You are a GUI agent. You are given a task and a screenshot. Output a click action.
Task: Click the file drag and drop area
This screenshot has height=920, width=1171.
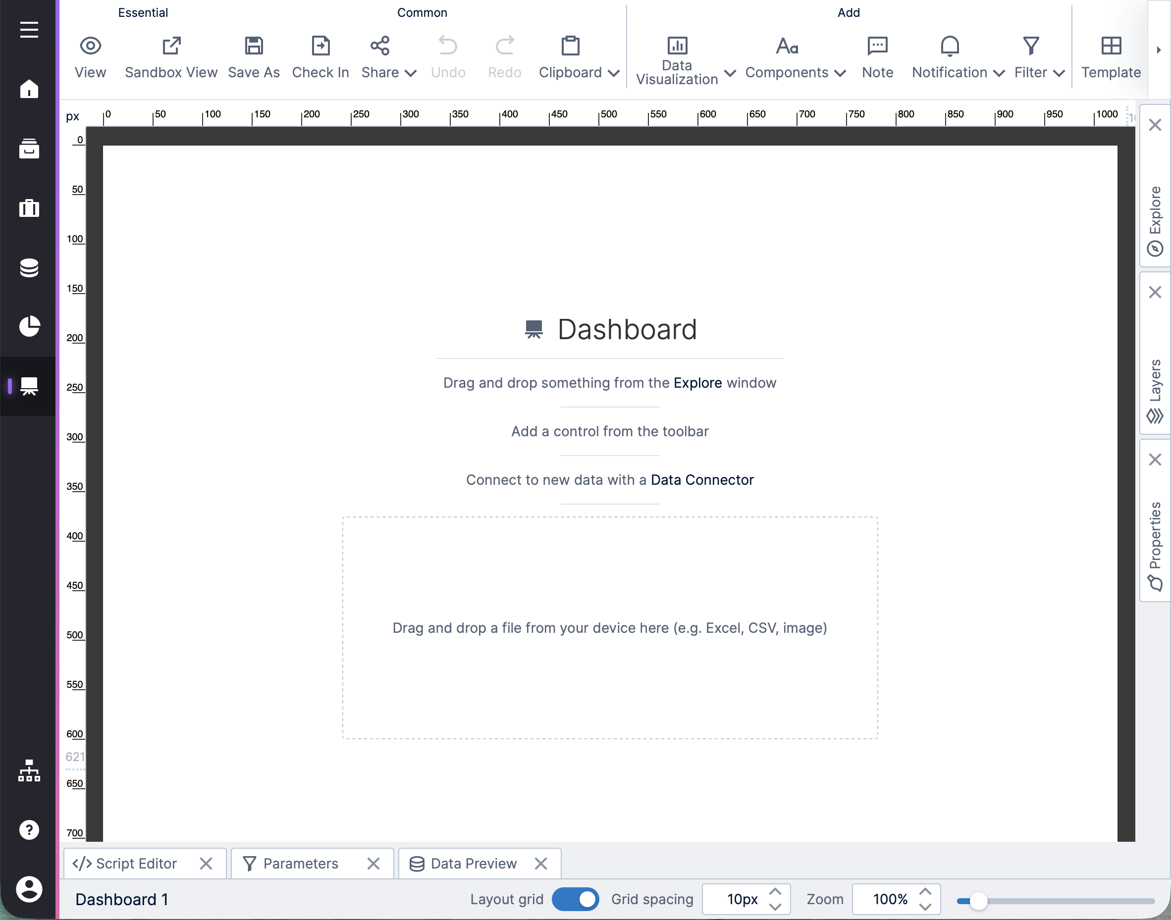click(x=610, y=628)
